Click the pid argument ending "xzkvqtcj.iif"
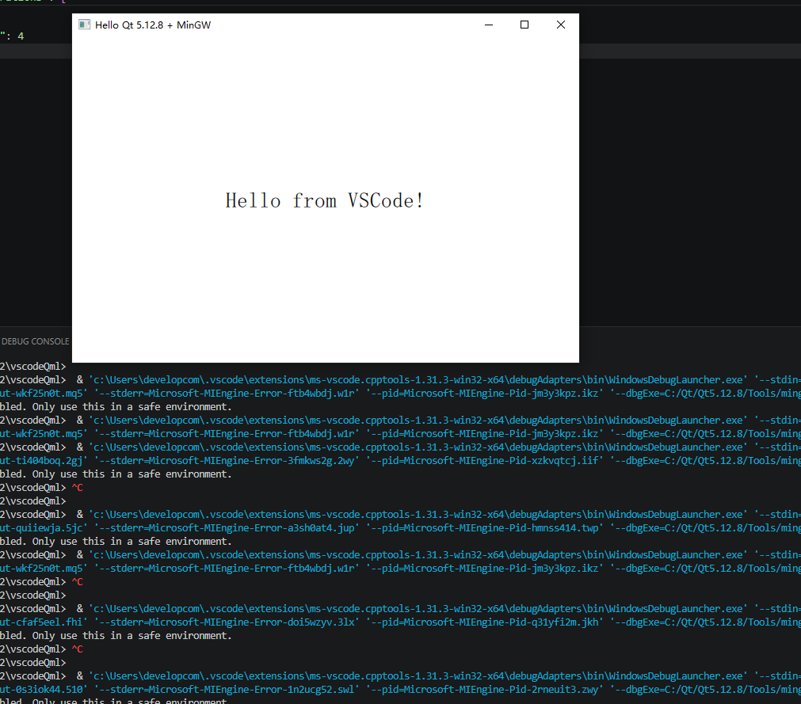Image resolution: width=801 pixels, height=704 pixels. [485, 460]
